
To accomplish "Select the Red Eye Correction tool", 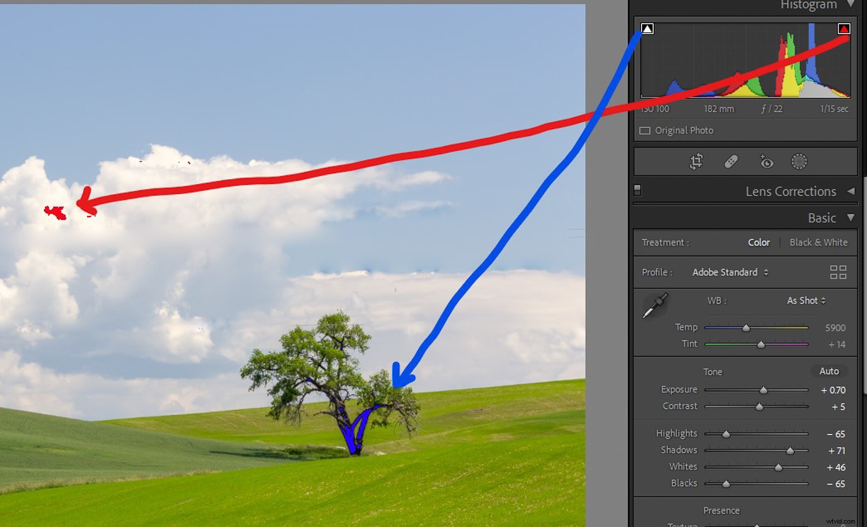I will click(x=766, y=162).
